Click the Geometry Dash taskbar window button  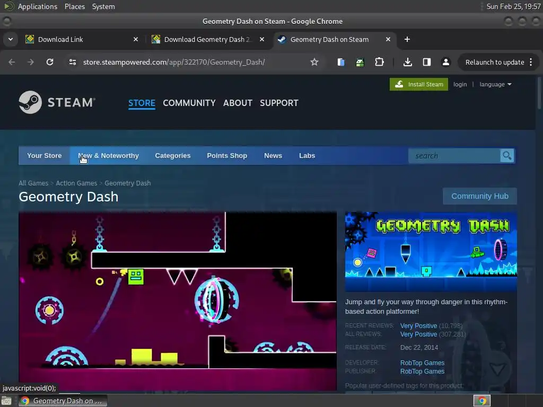point(63,401)
